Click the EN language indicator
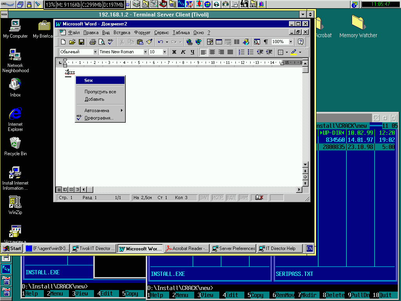This screenshot has height=301, width=401. click(309, 248)
